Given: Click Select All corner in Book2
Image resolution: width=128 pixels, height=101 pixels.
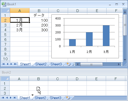Looking at the screenshot, I should (x=5, y=79).
